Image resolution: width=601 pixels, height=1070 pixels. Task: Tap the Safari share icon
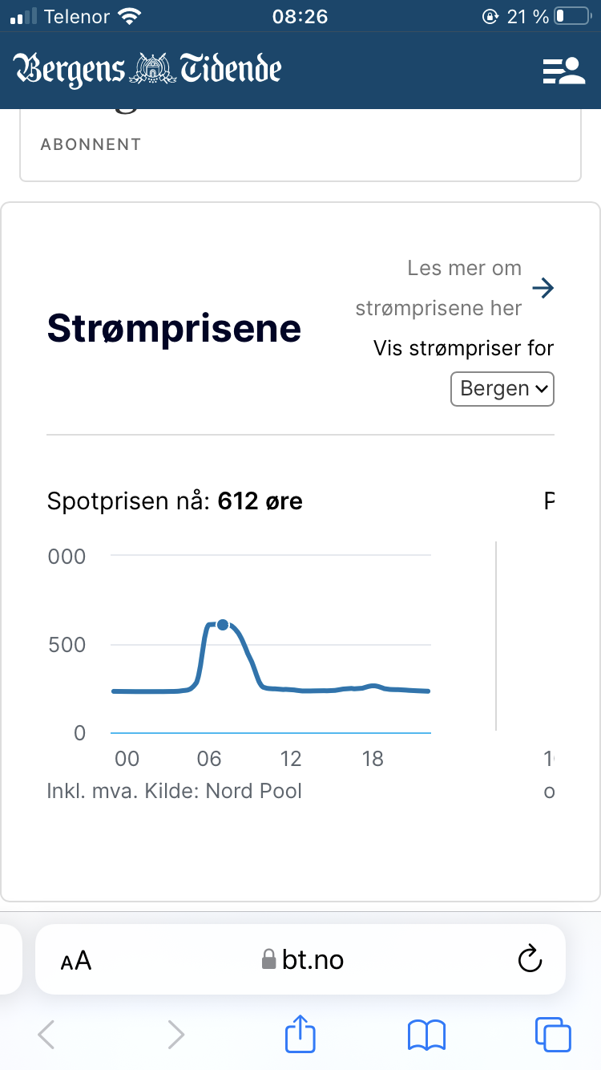[300, 1034]
